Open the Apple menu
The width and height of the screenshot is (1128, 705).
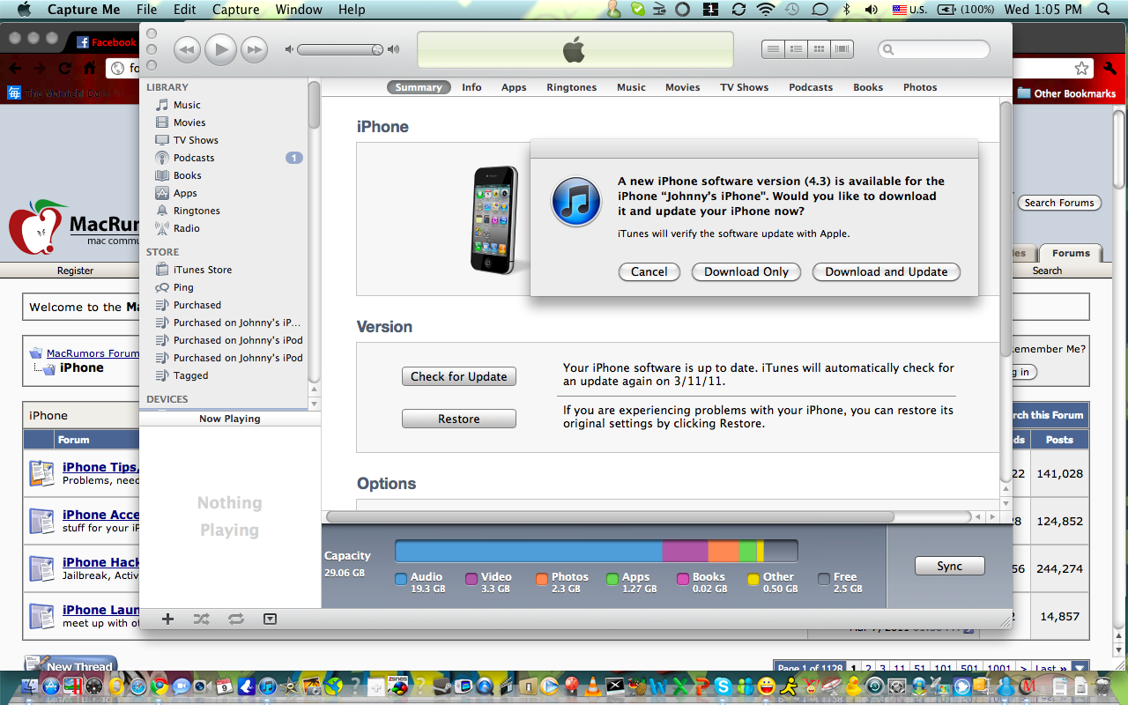[x=23, y=10]
